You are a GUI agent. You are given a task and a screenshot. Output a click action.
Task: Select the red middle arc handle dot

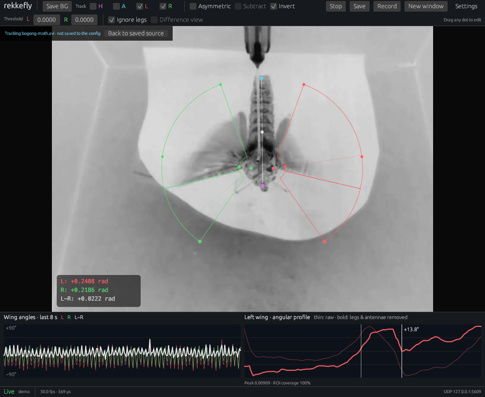click(362, 157)
